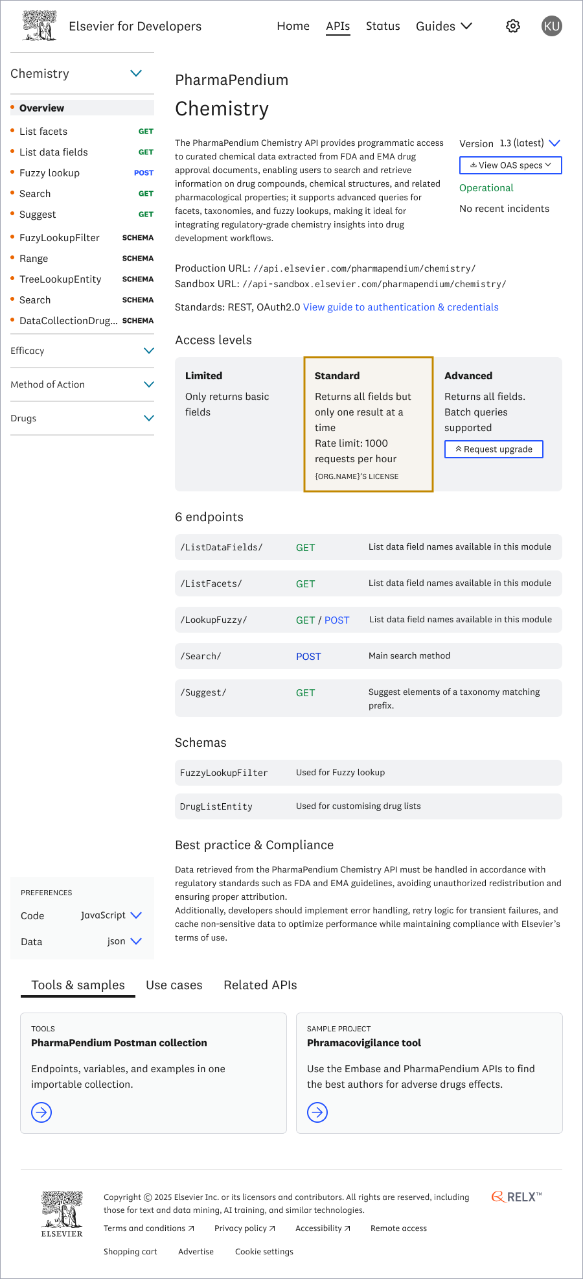
Task: Click Elsevier for Developers site title
Action: 135,26
